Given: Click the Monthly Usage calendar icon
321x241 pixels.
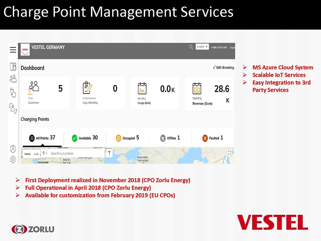Looking at the screenshot, I should click(142, 88).
